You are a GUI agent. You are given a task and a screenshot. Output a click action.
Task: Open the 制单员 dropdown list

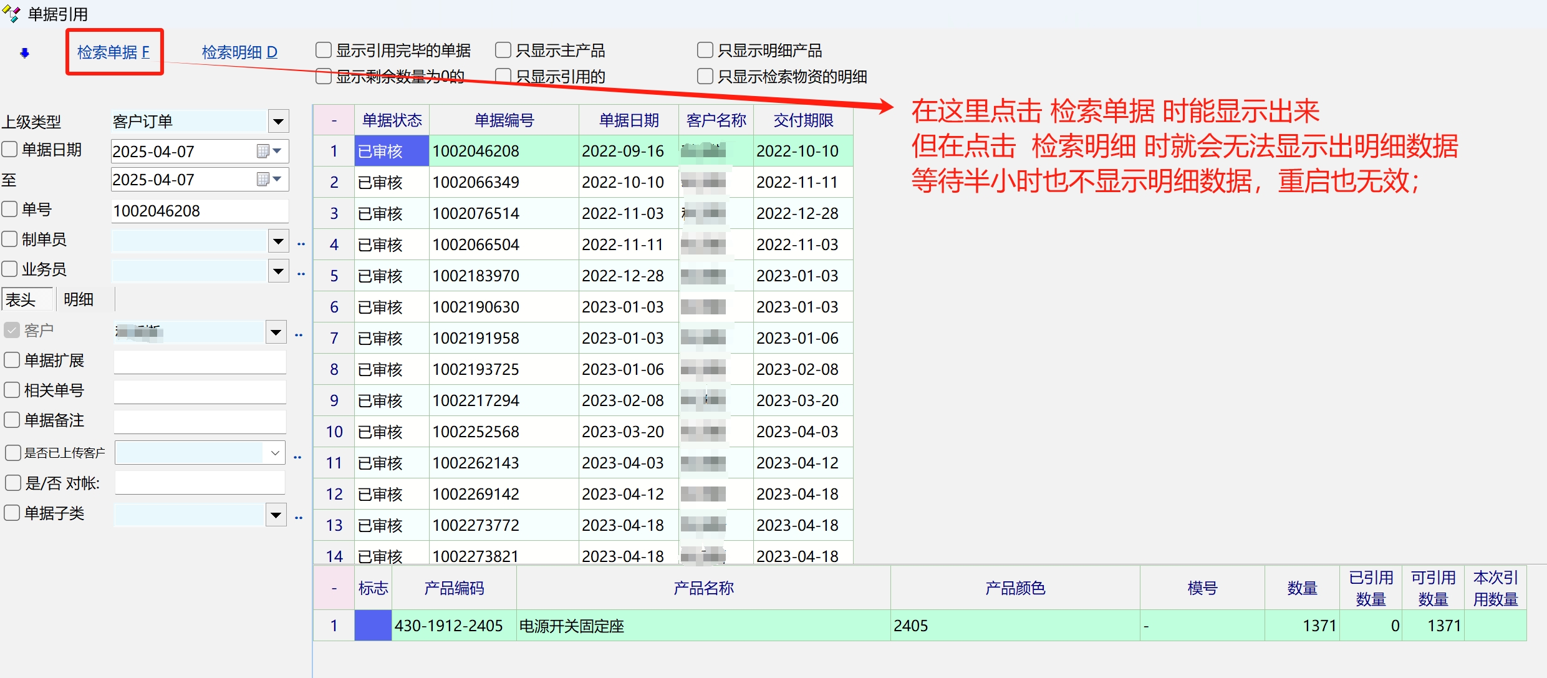point(278,241)
